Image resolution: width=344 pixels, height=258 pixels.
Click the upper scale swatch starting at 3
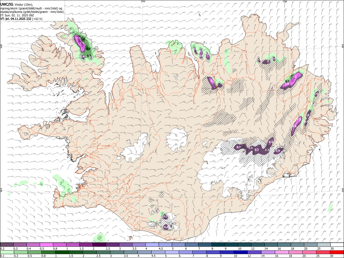click(126, 245)
